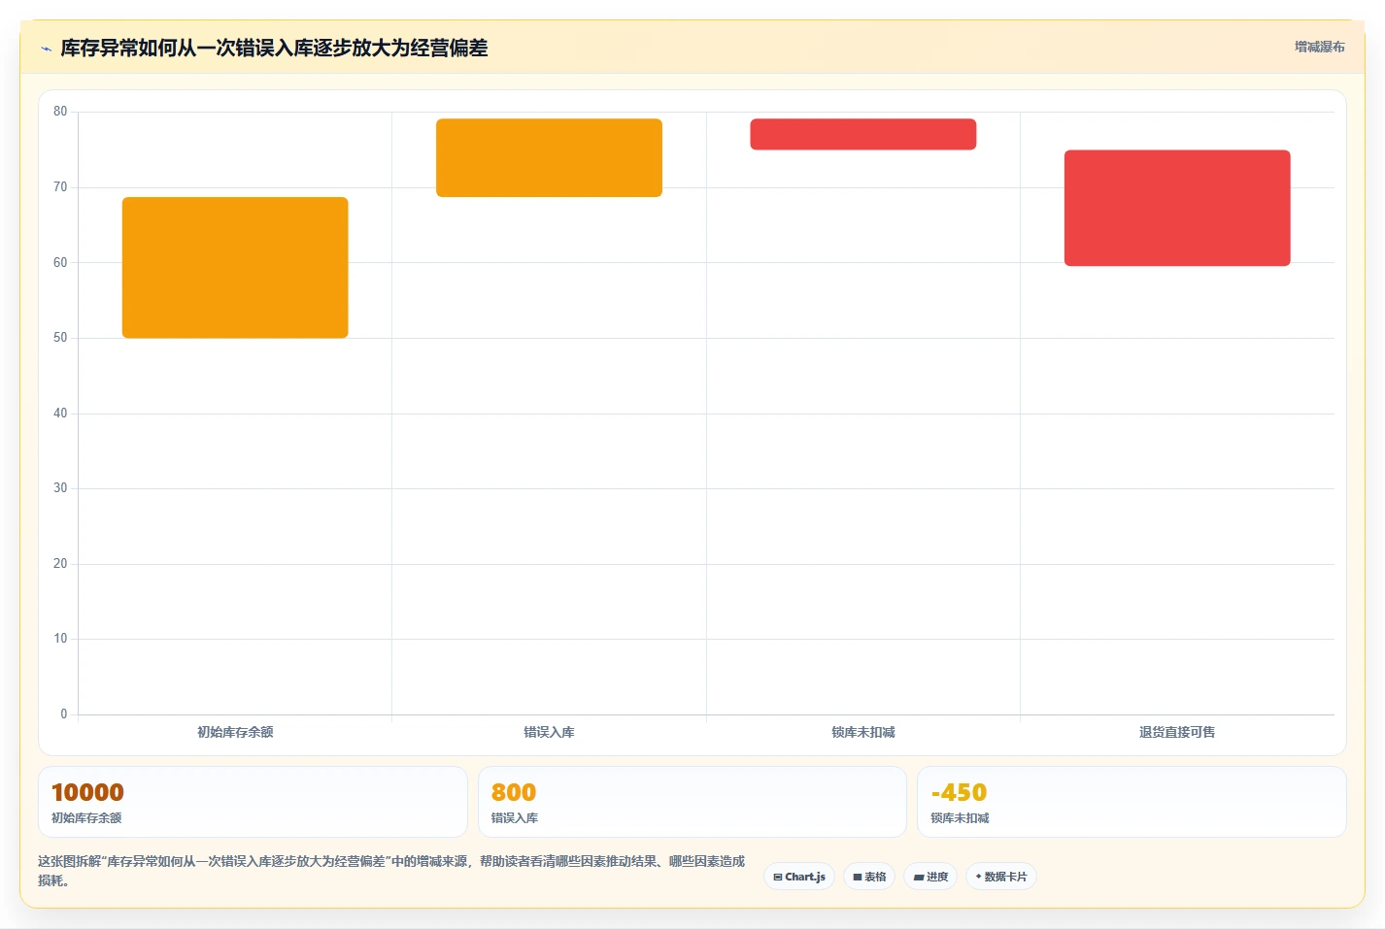
Task: Click the 锁库未扣减 x-axis label
Action: 862,732
